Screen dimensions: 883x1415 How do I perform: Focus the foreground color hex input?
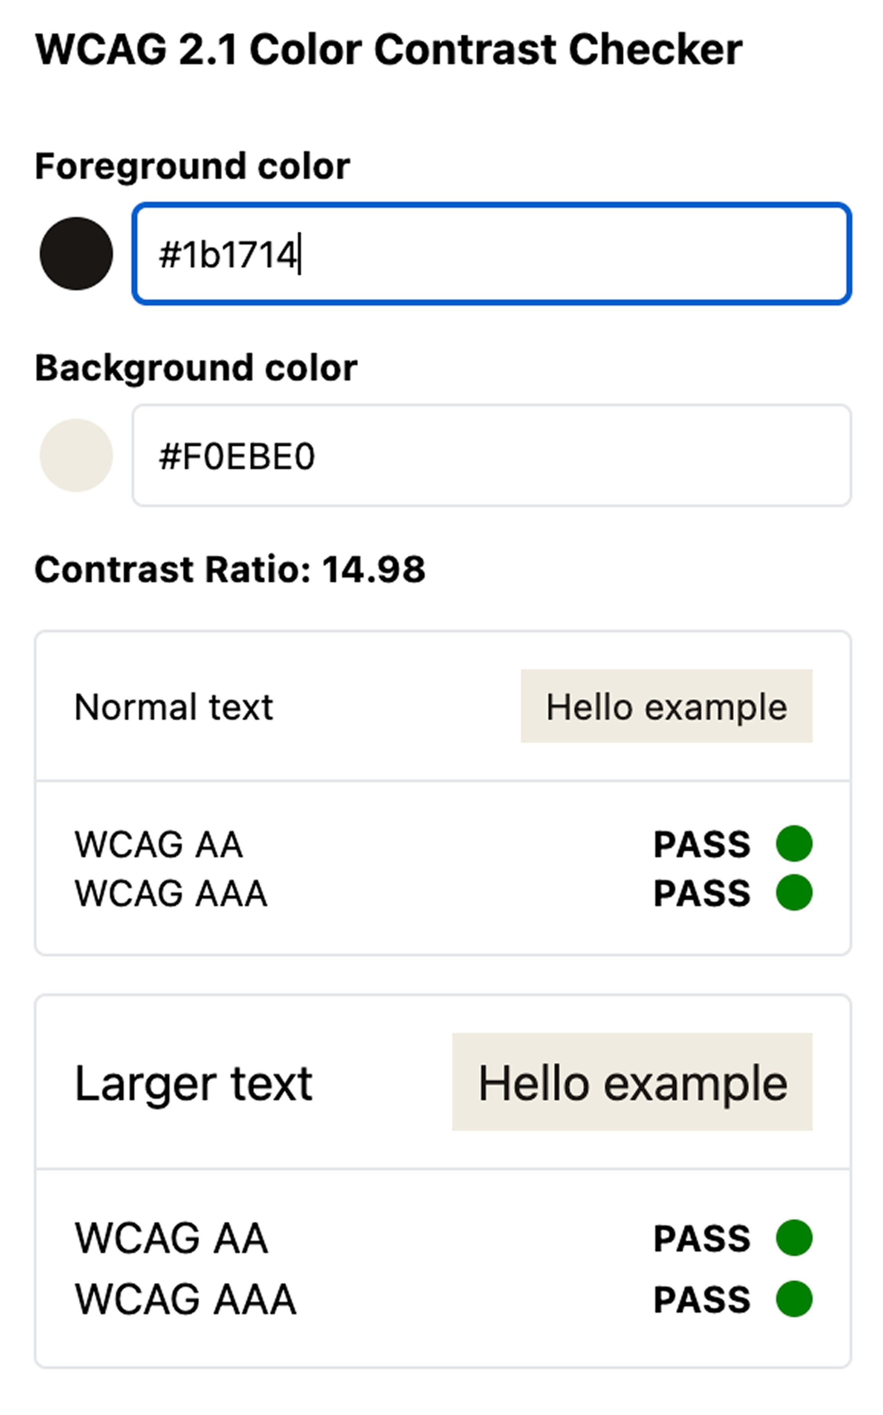[491, 253]
